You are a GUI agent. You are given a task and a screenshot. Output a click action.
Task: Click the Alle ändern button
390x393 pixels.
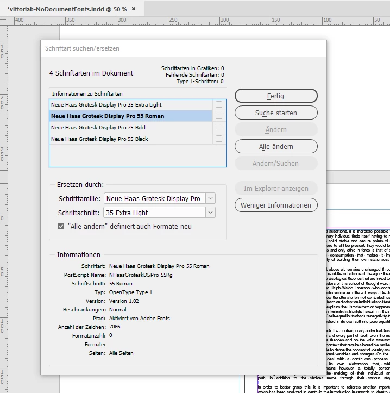[276, 146]
